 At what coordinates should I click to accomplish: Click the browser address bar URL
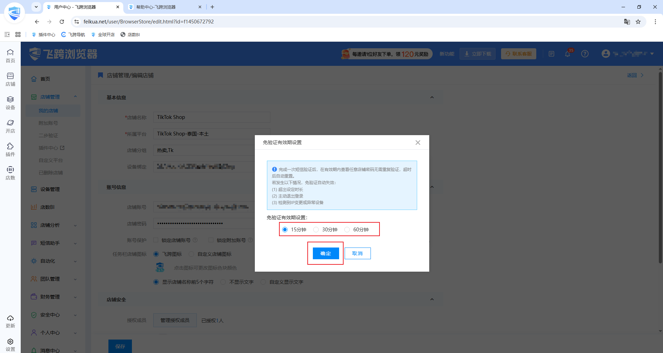click(x=148, y=22)
